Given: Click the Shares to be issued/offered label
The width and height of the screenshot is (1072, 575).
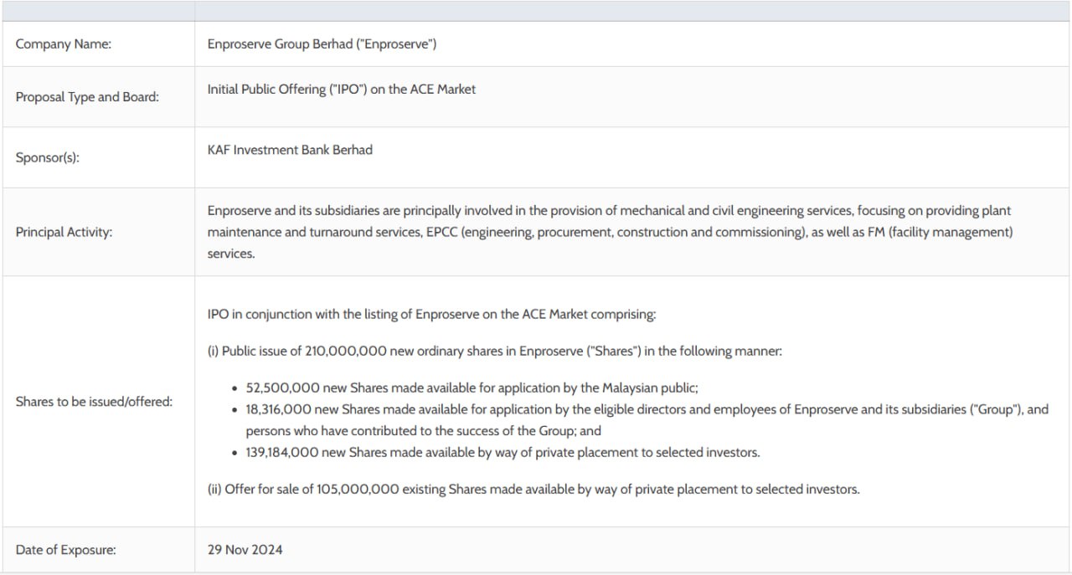Looking at the screenshot, I should coord(94,402).
